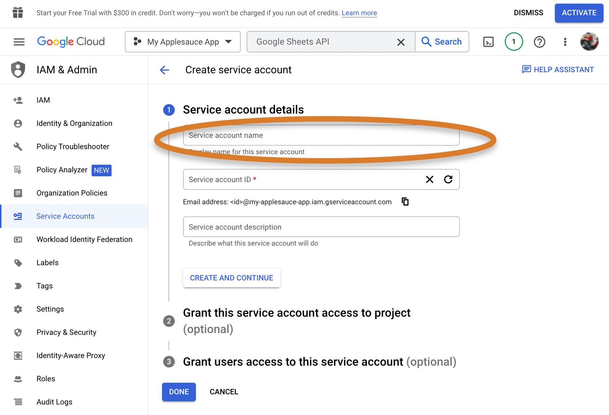
Task: Follow the Learn more link in banner
Action: coord(359,13)
